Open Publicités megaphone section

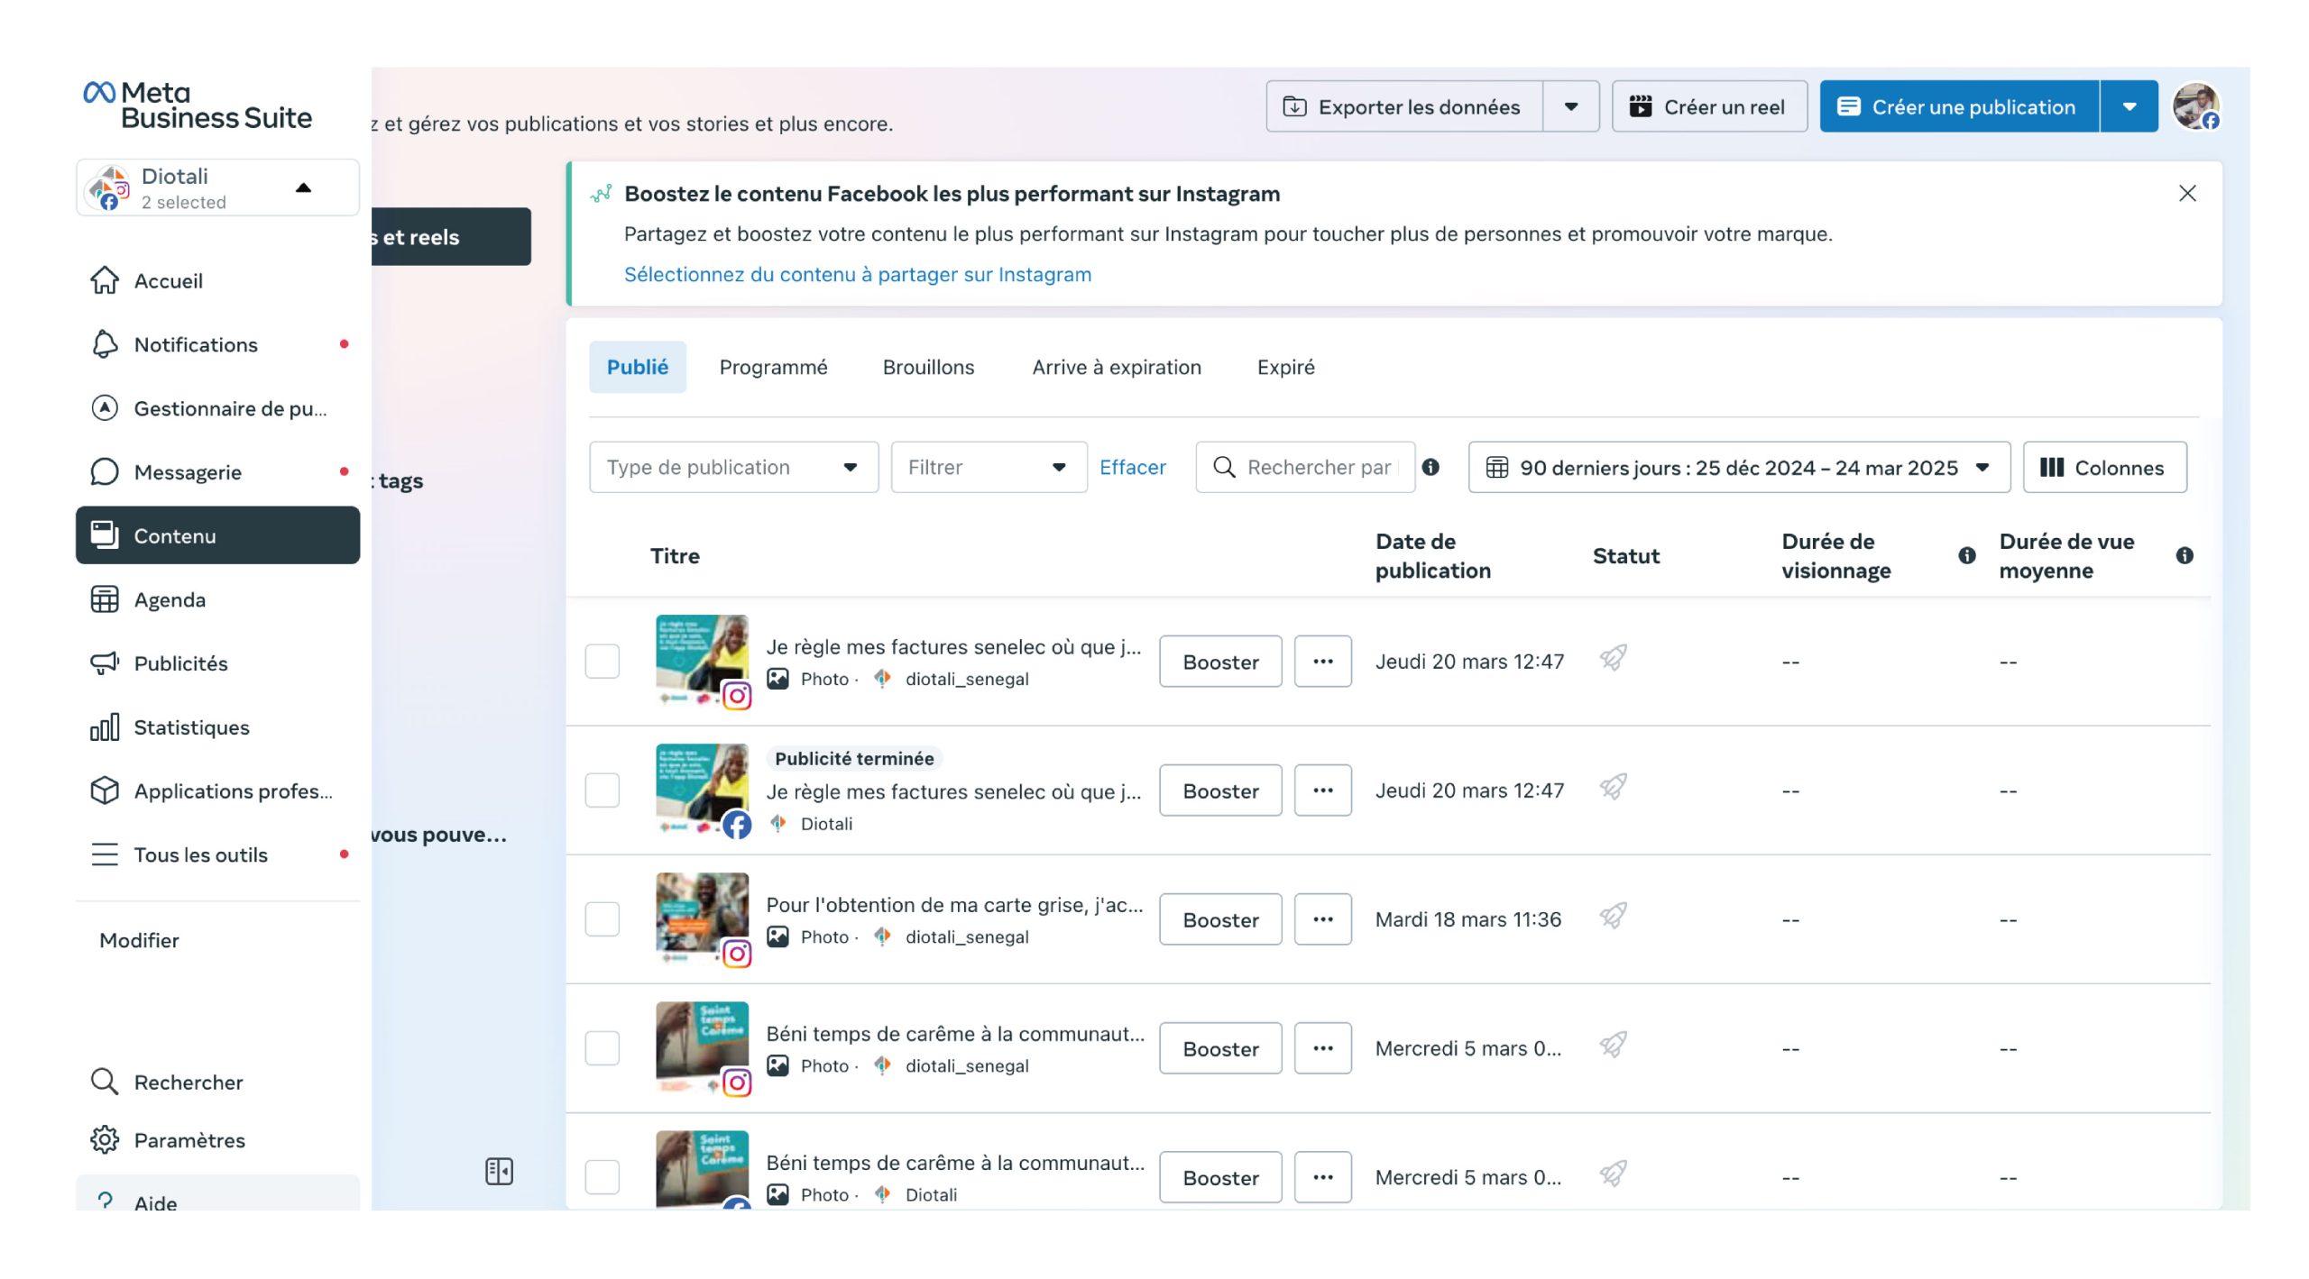point(105,663)
